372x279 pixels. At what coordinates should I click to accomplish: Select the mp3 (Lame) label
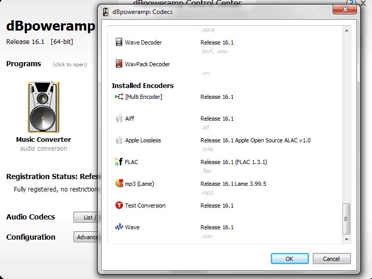(x=139, y=184)
